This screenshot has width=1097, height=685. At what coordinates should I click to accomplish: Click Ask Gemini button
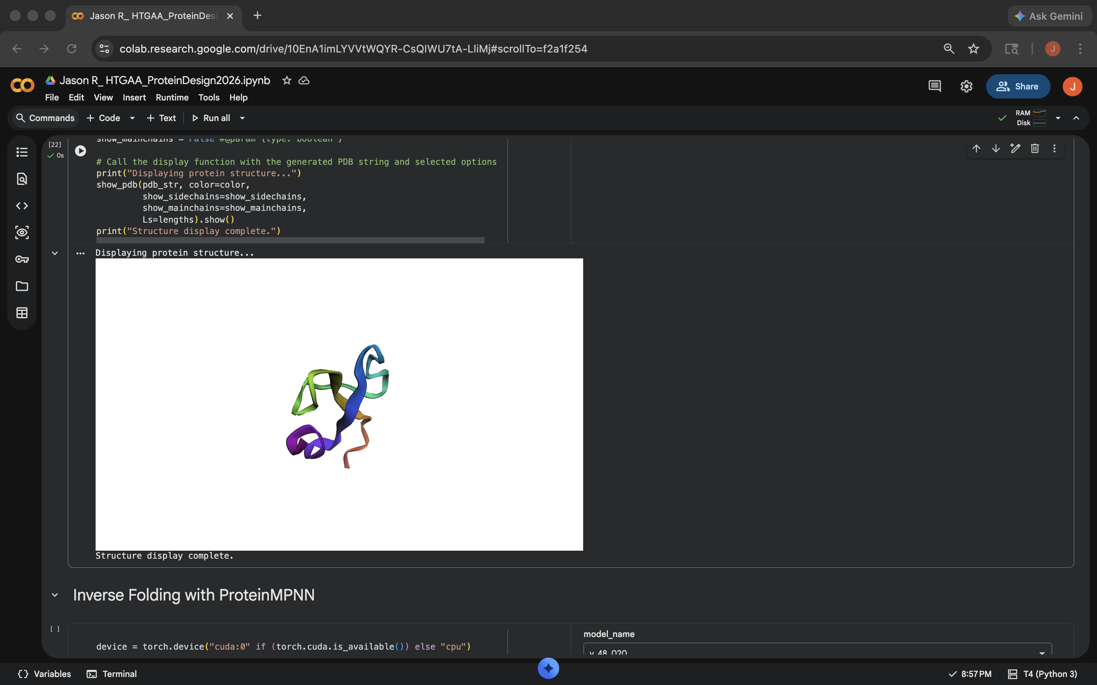coord(1049,16)
